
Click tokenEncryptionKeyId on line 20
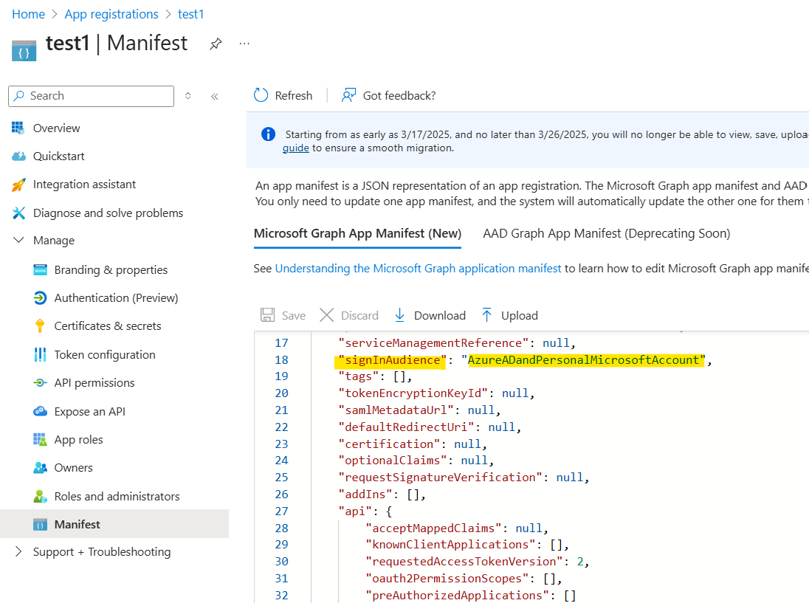click(x=413, y=393)
